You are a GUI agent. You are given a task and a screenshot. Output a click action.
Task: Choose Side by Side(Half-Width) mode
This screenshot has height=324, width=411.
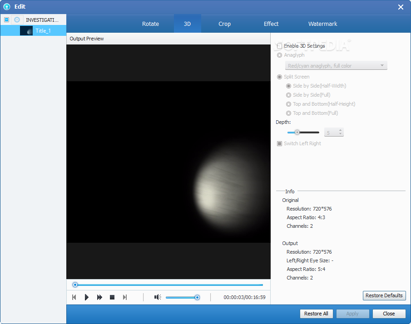pos(288,86)
